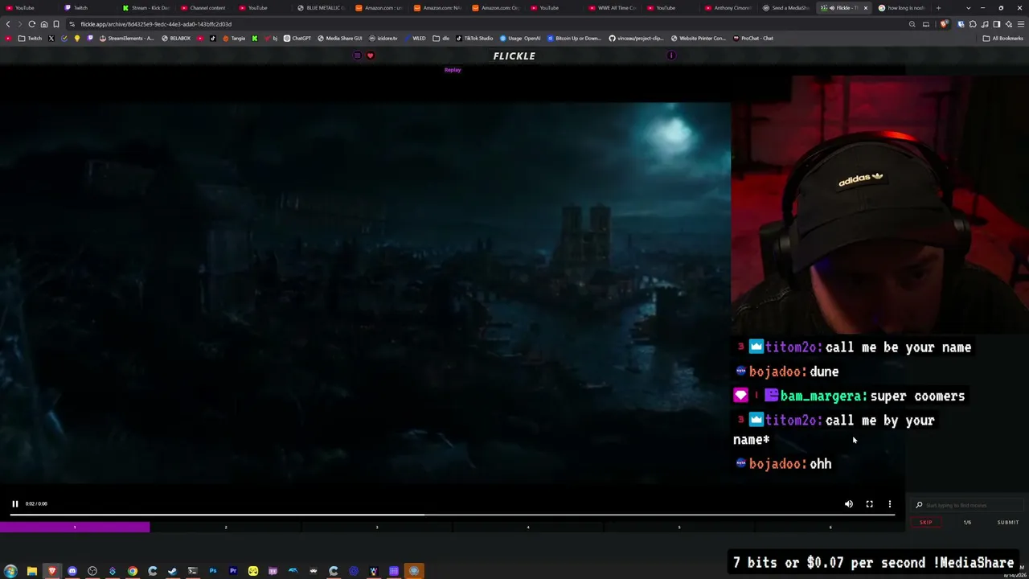Open the Media Share GUI bookmark
The image size is (1029, 579).
[x=340, y=39]
